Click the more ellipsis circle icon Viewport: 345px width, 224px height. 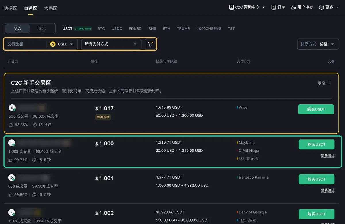coord(321,7)
